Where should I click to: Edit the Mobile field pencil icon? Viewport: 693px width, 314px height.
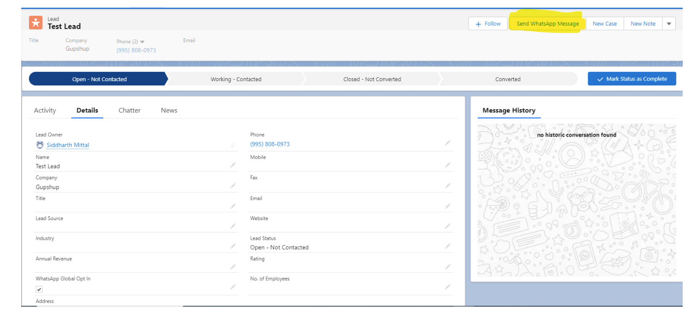coord(448,165)
